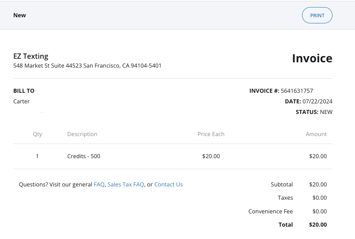Click the PRINT button
Image resolution: width=355 pixels, height=239 pixels.
click(317, 15)
